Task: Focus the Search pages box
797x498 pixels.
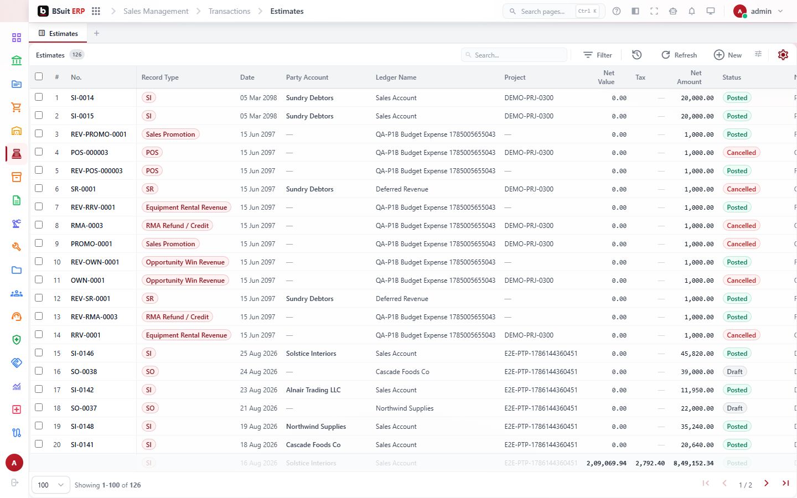Action: [x=553, y=11]
